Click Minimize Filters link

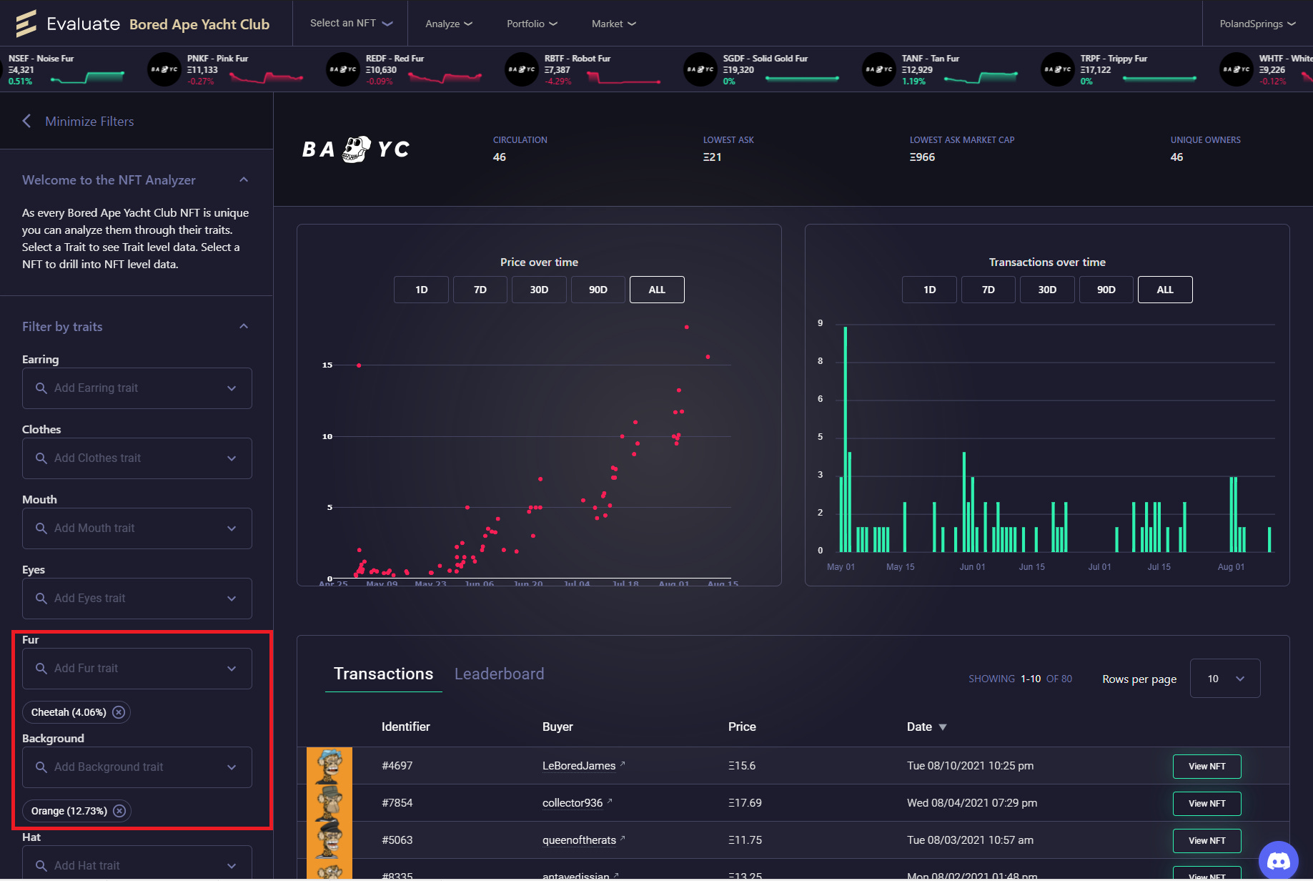89,122
